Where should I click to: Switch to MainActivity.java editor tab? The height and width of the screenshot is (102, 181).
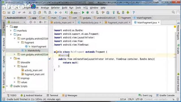(89, 23)
